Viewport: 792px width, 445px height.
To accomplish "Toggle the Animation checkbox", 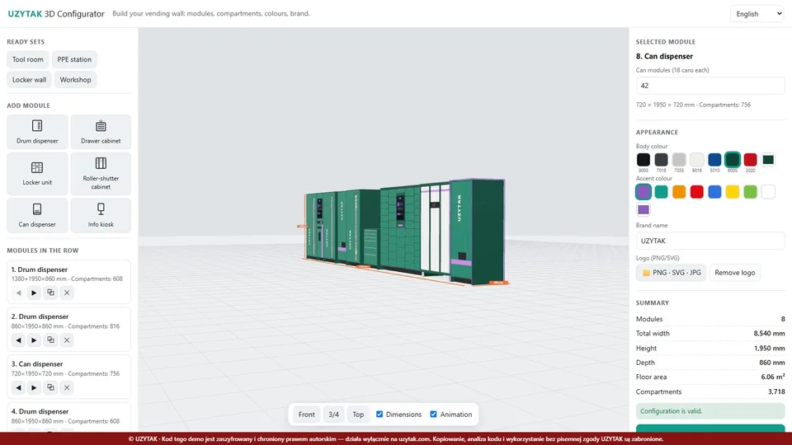I will click(433, 415).
